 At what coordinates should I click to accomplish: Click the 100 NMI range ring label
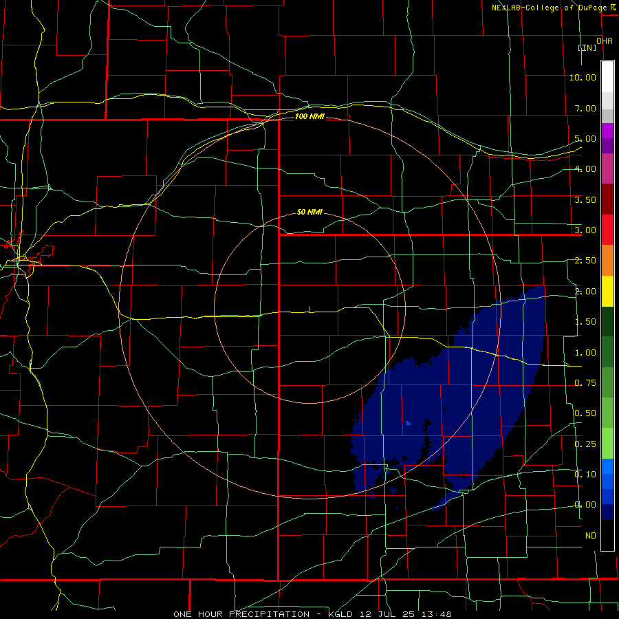pyautogui.click(x=309, y=116)
